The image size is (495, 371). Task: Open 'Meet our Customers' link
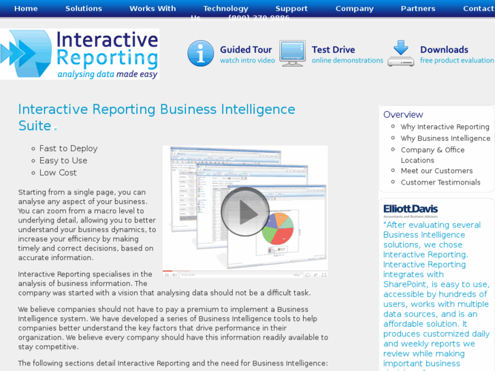pos(436,171)
